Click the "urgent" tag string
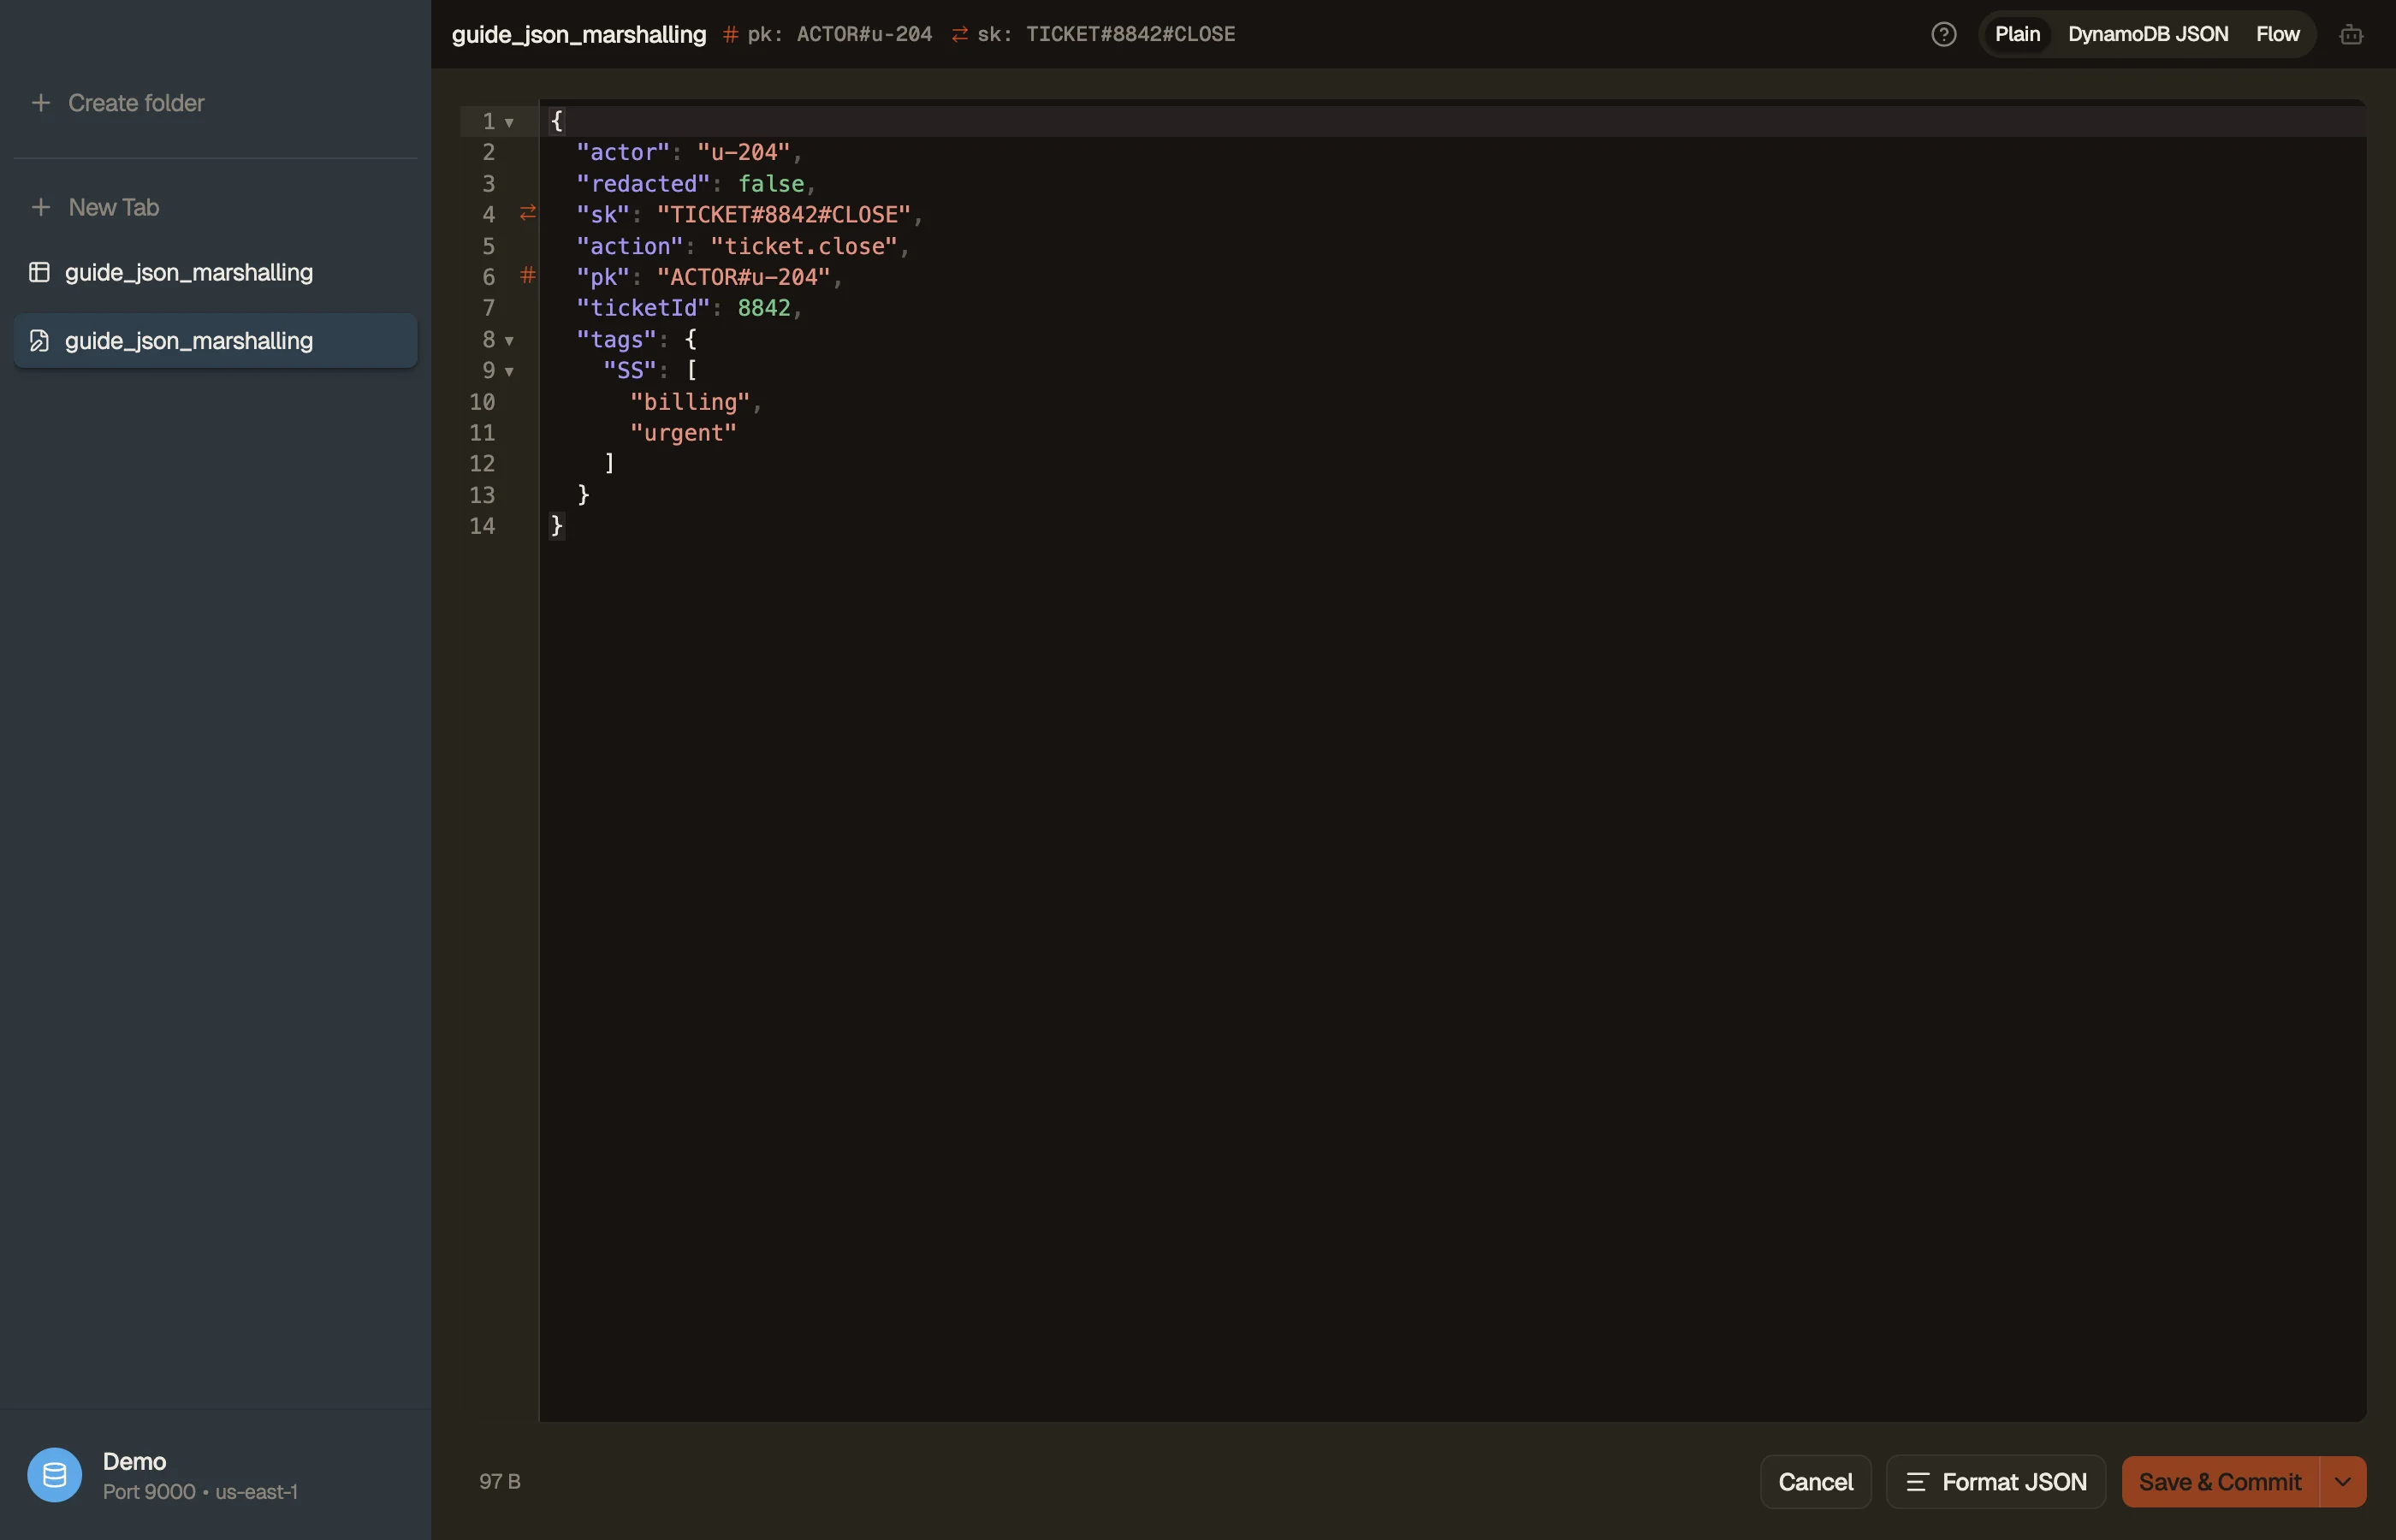The height and width of the screenshot is (1540, 2396). click(x=683, y=433)
